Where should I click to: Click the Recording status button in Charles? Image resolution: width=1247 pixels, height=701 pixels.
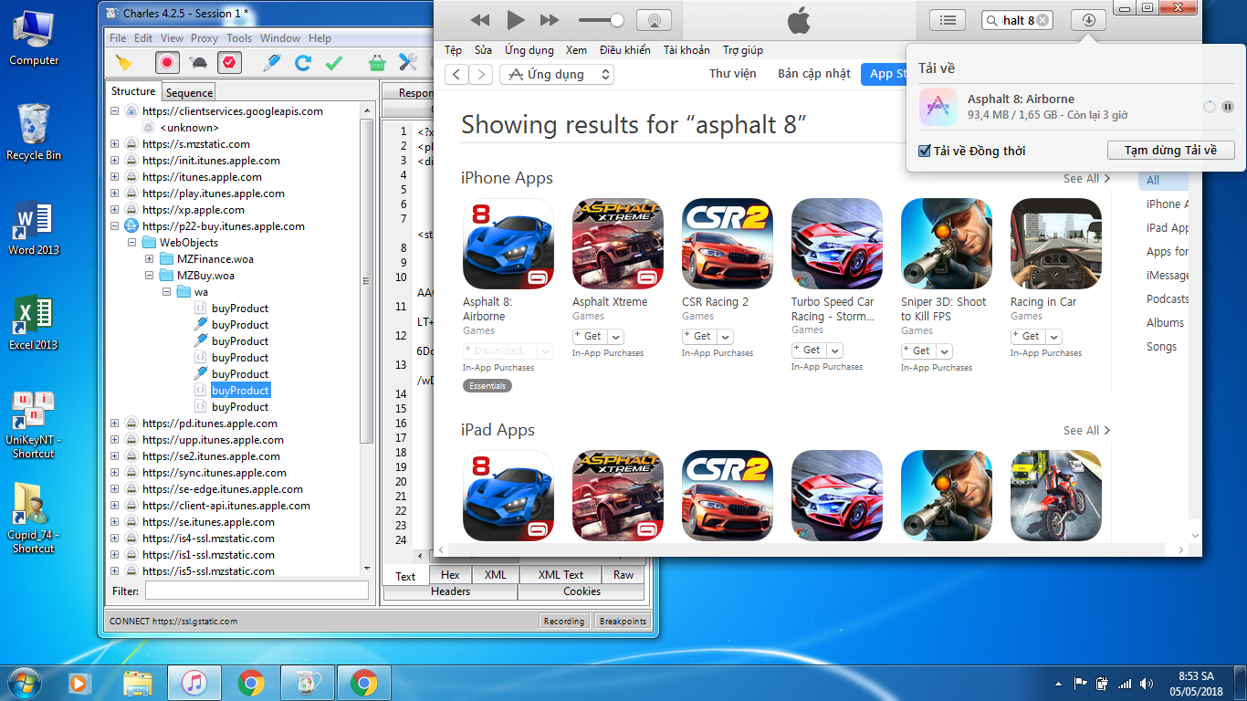[563, 622]
